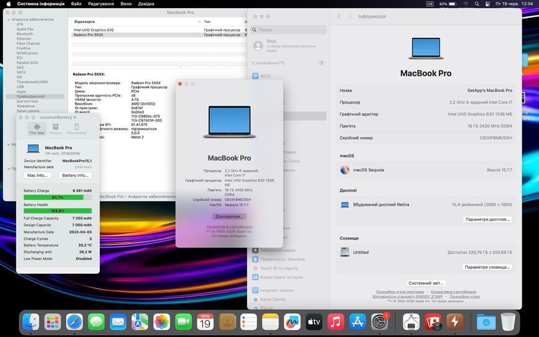Click the macOS Sequoia version row
This screenshot has height=337, width=539.
click(x=426, y=170)
